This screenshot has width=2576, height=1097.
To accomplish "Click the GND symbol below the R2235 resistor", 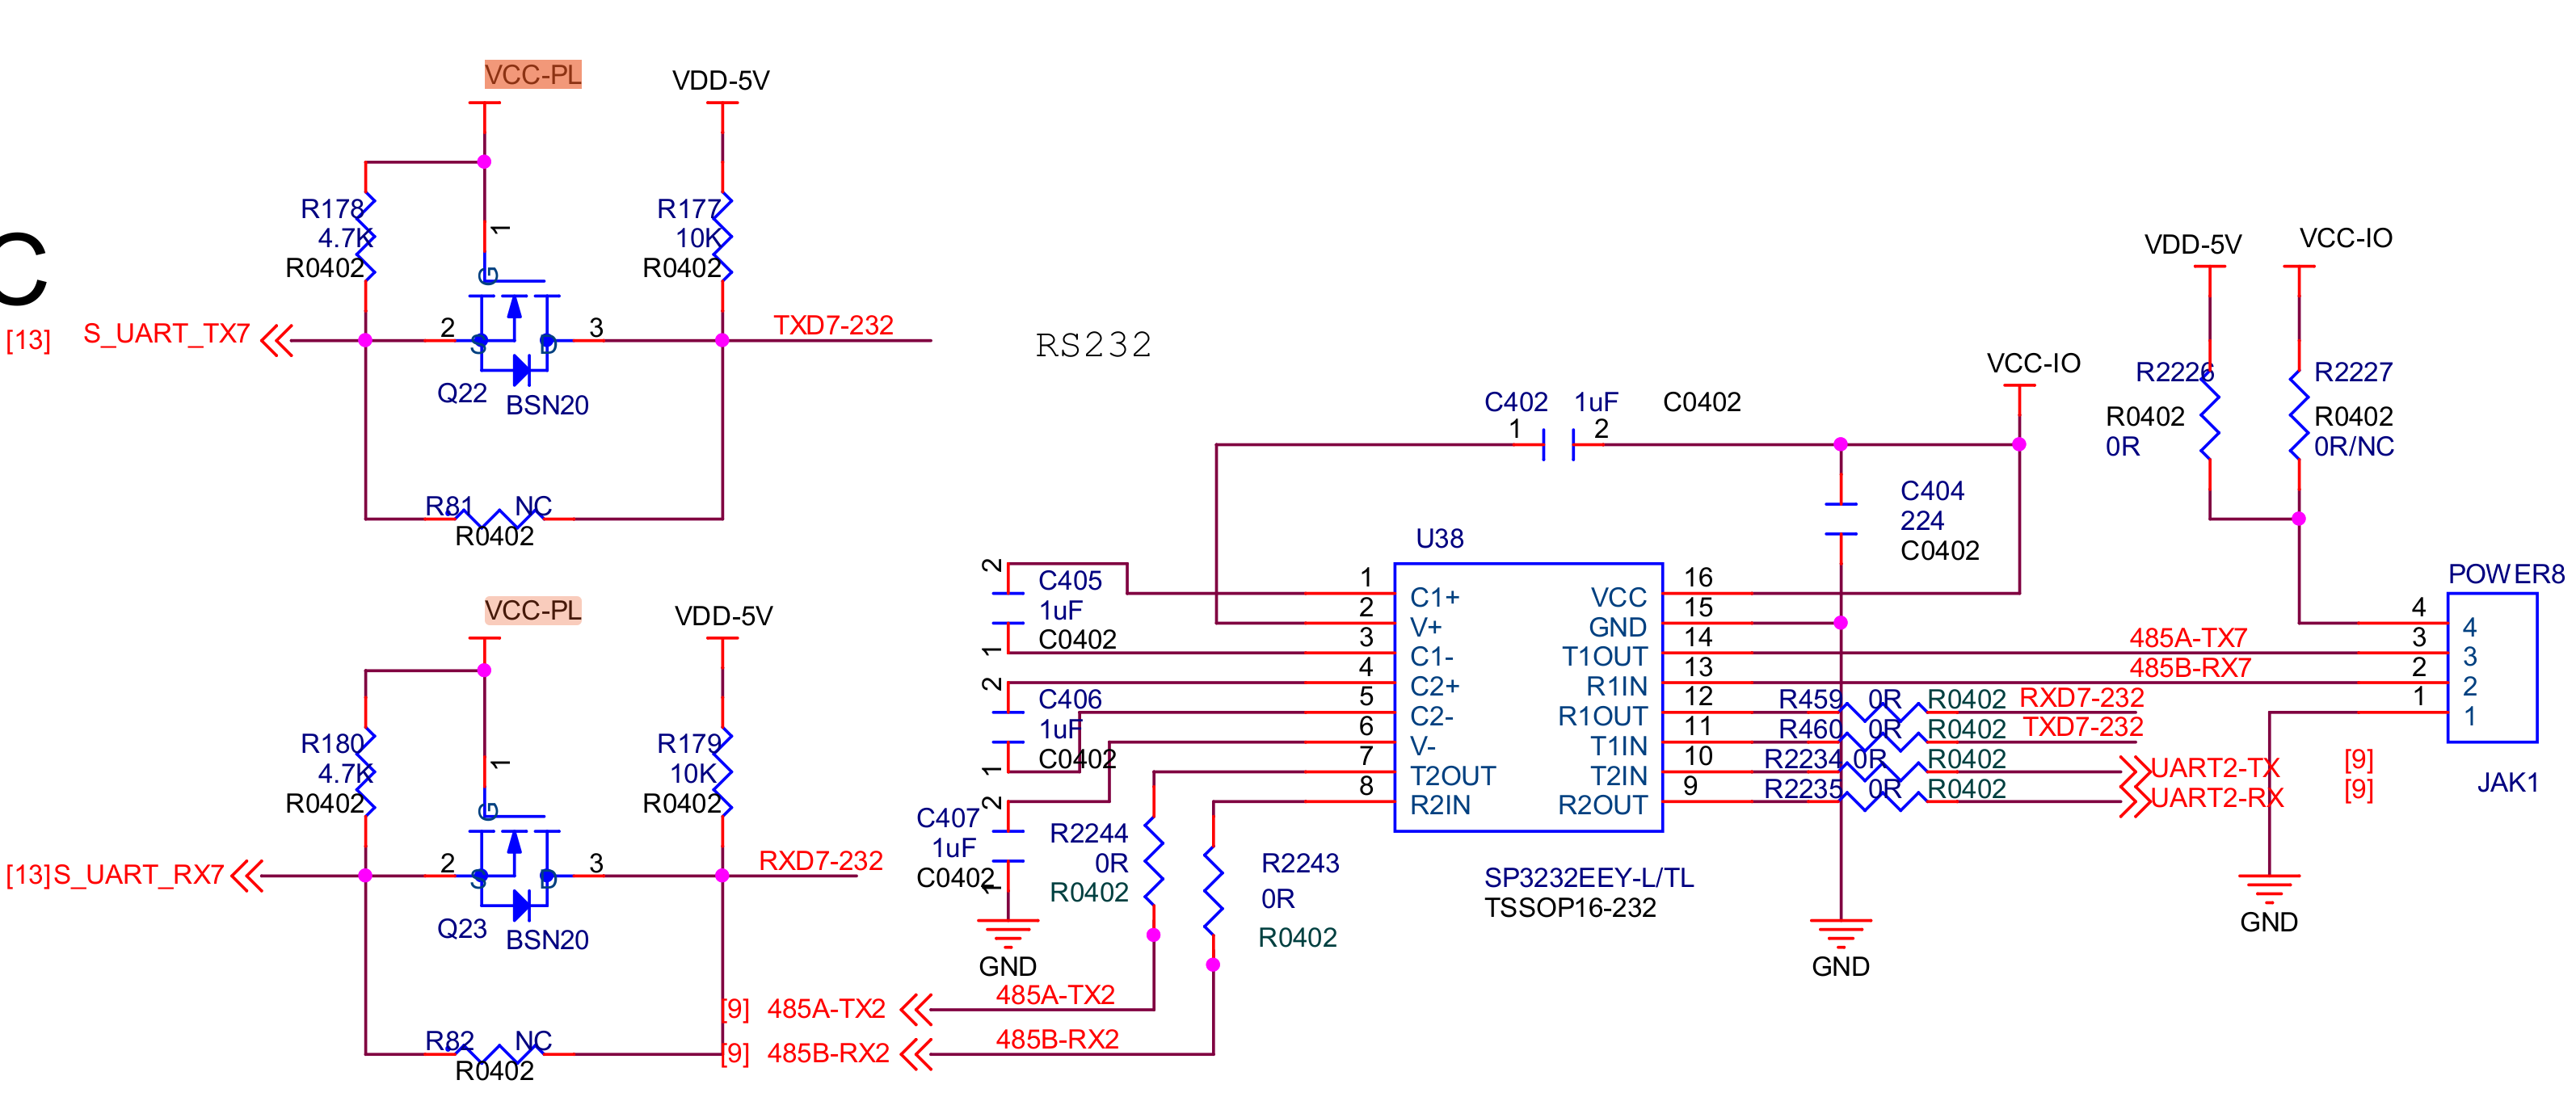I will click(1841, 935).
